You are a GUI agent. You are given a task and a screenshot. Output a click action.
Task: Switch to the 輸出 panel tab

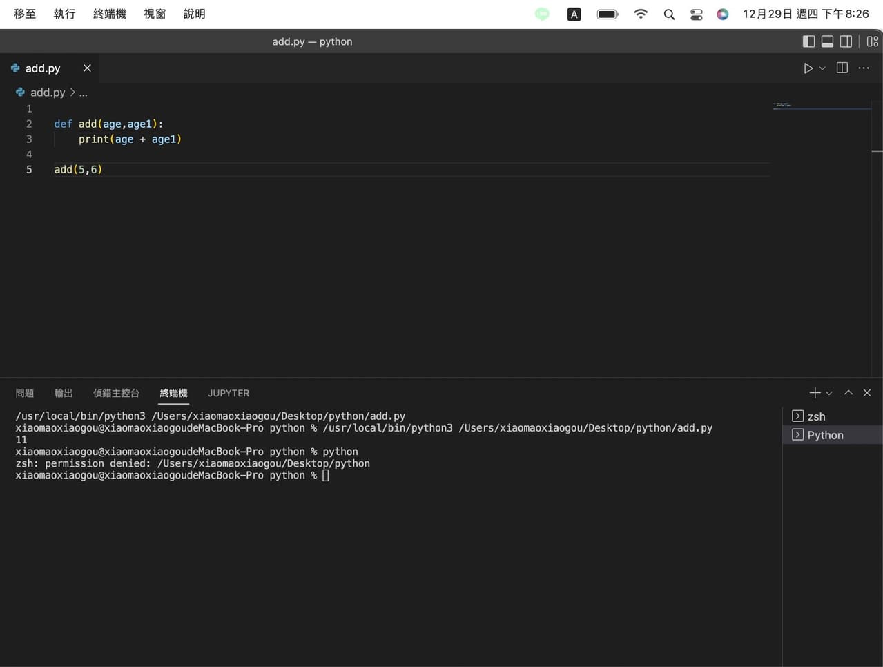(x=63, y=393)
